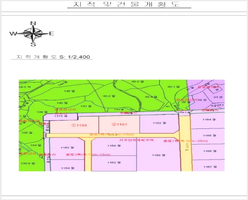Click the '1166 장' parcel label
The height and width of the screenshot is (200, 248).
pos(210,151)
